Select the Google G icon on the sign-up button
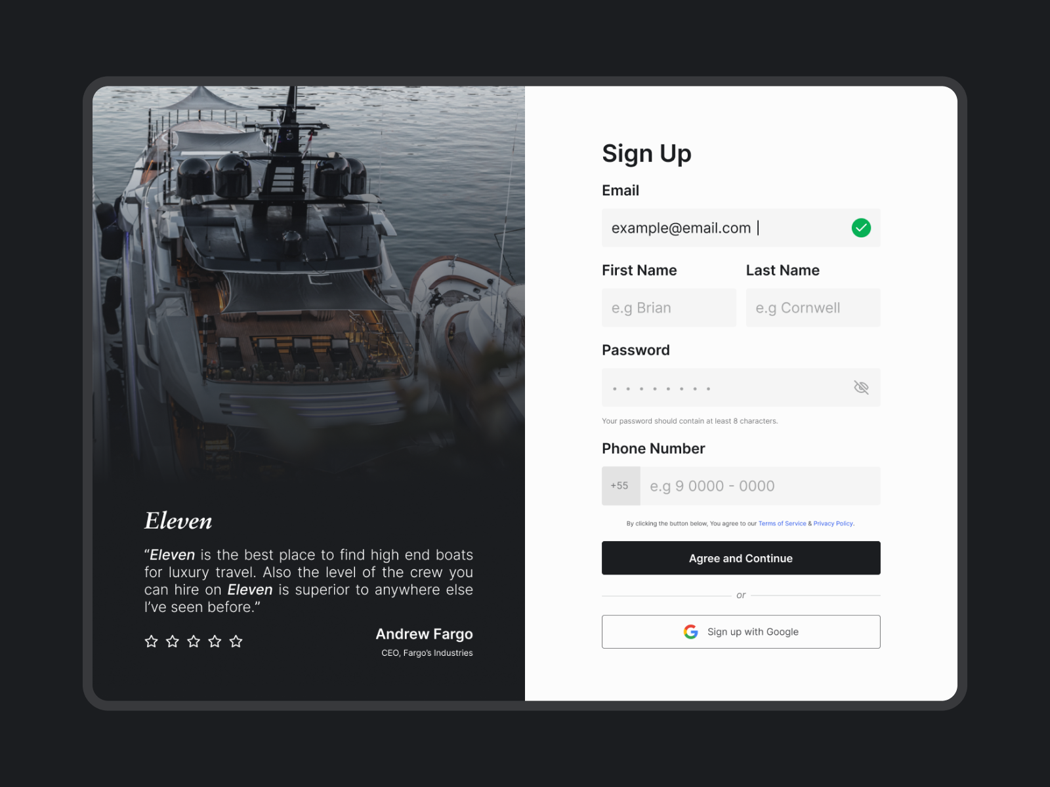 click(690, 632)
